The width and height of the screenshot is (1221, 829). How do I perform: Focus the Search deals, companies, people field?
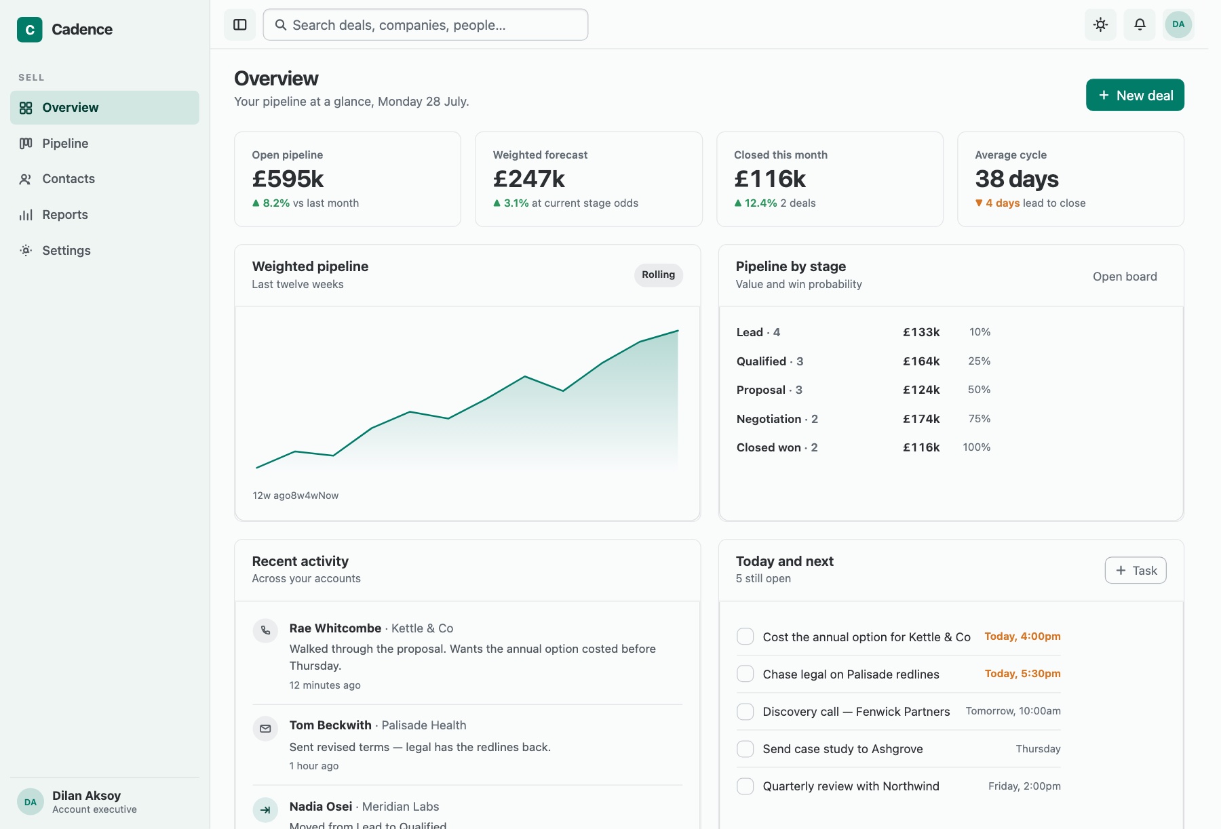point(425,25)
